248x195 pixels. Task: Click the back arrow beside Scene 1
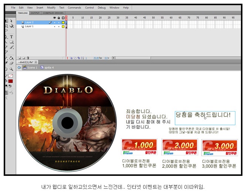pyautogui.click(x=19, y=68)
